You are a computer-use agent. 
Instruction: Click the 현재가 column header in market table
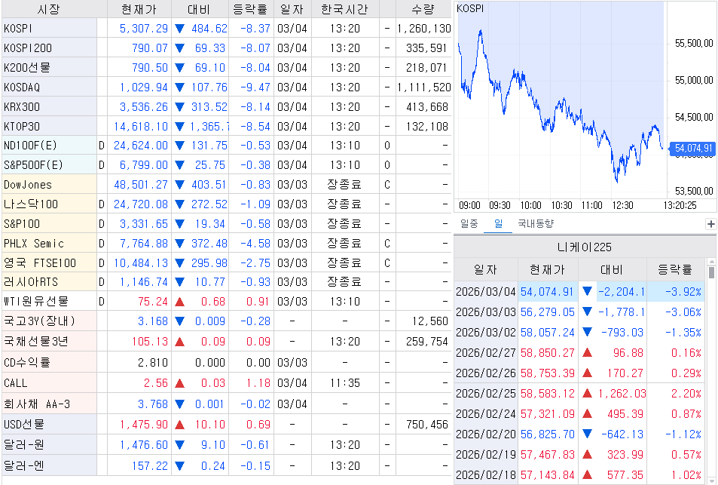coord(137,9)
